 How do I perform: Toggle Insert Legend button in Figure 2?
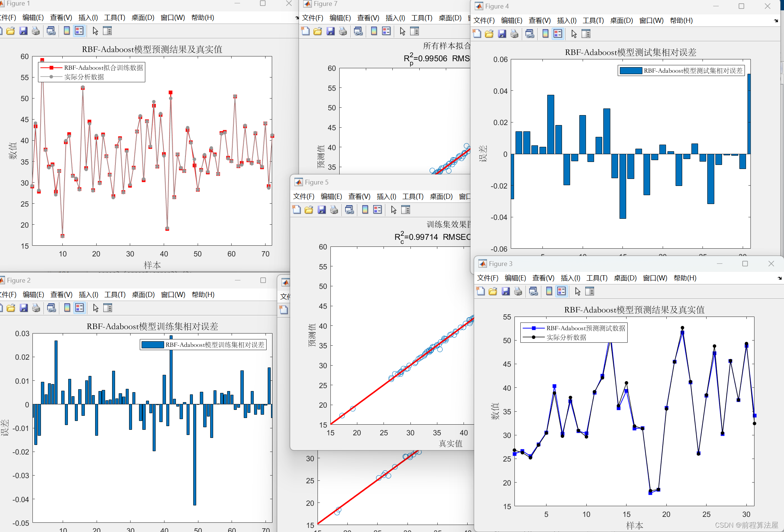pos(79,308)
